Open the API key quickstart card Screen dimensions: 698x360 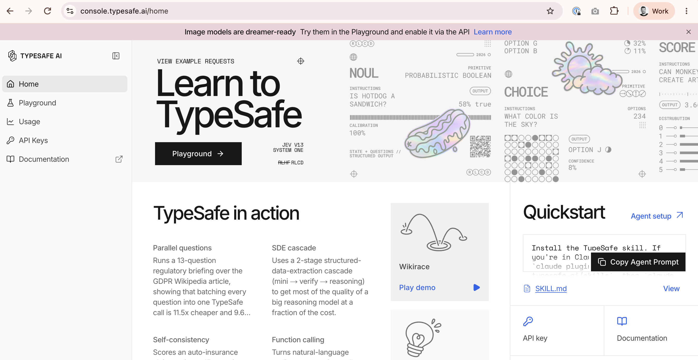coord(557,330)
